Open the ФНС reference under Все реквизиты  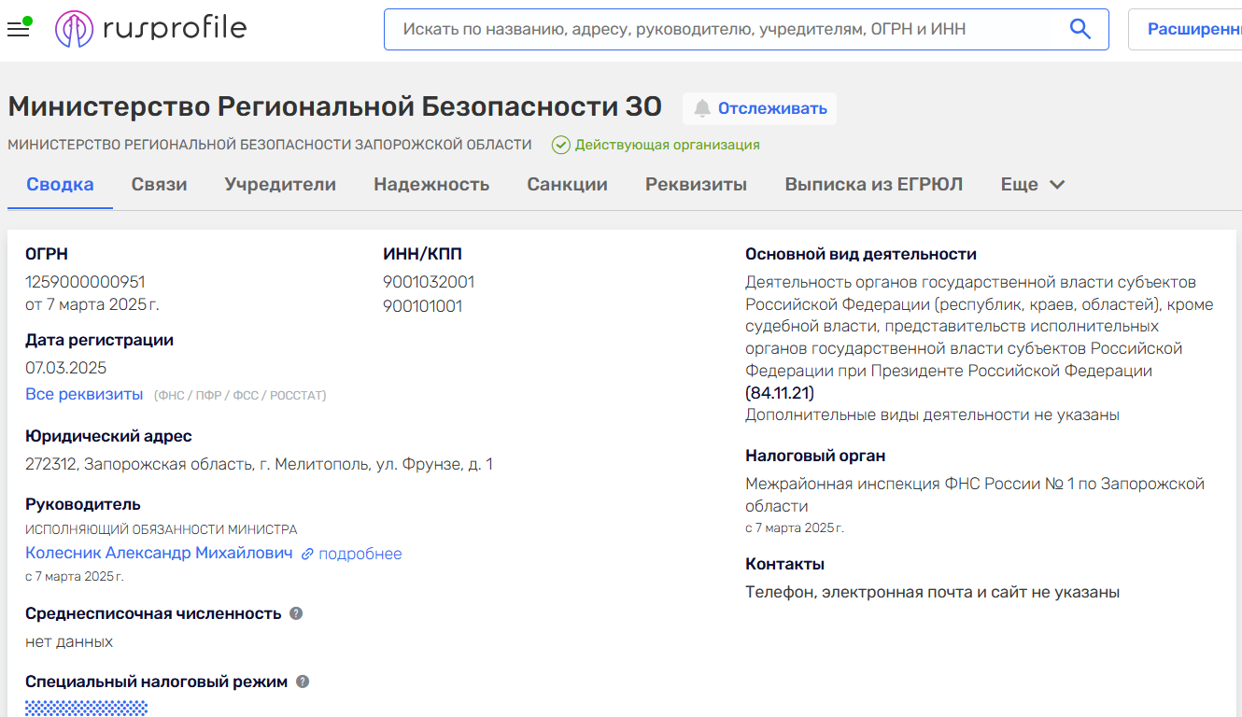(x=171, y=394)
